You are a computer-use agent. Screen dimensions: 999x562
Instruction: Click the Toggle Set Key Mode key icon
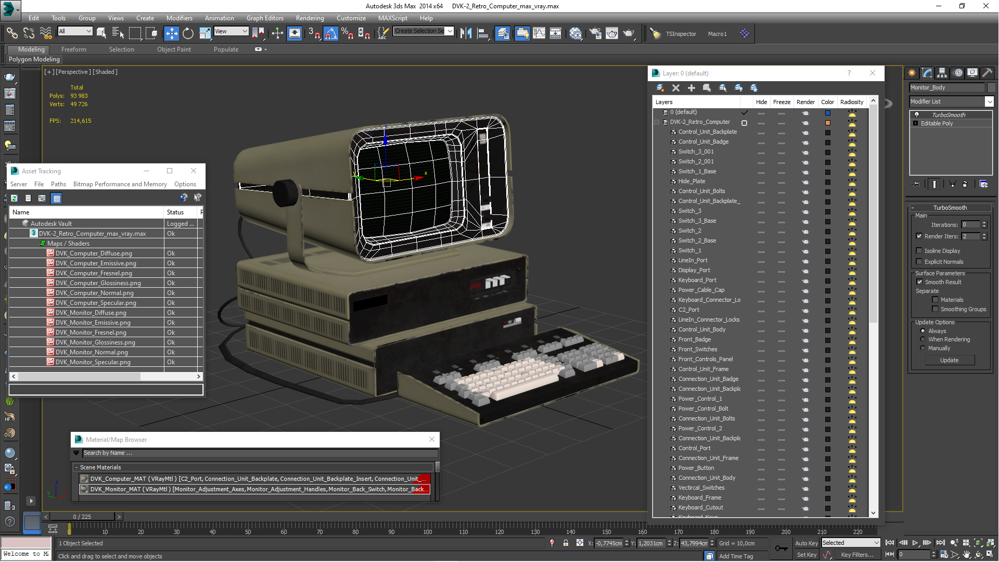[x=781, y=548]
